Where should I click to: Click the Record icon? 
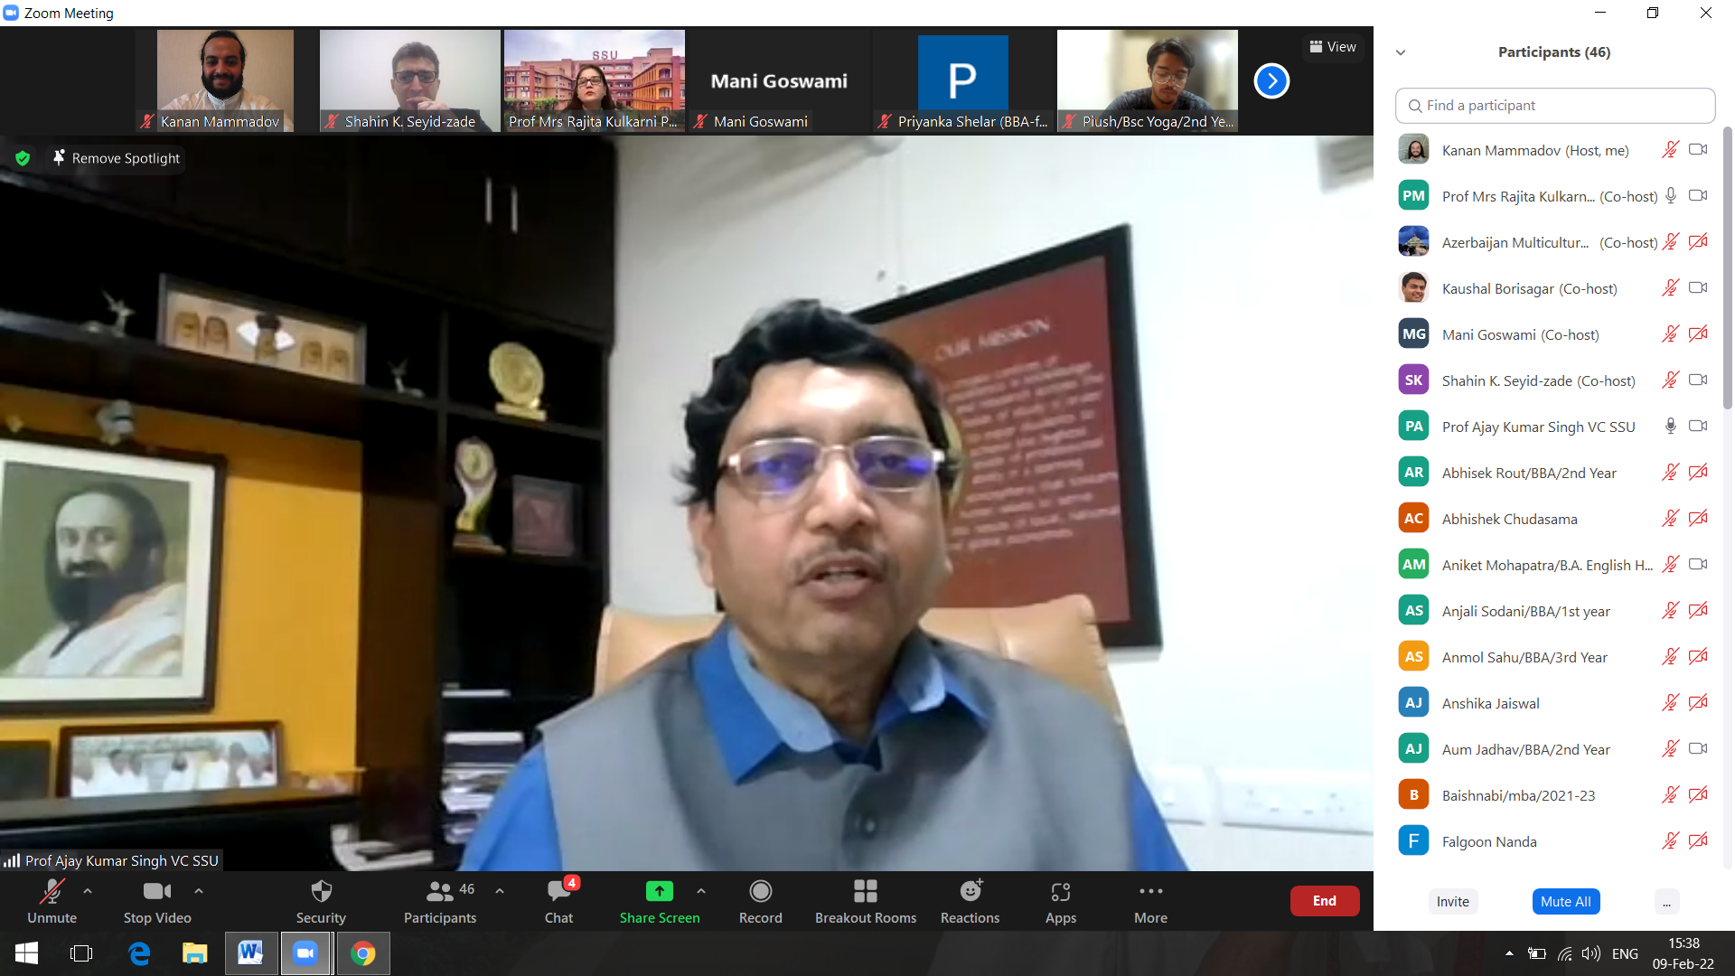click(x=760, y=892)
